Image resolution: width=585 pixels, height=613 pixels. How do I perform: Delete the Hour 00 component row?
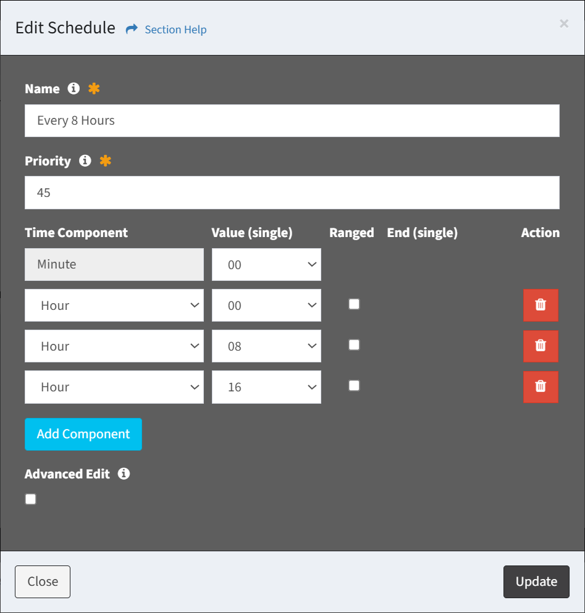tap(541, 305)
